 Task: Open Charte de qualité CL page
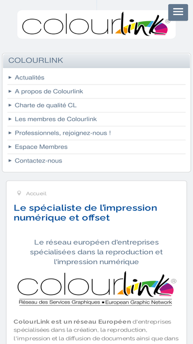coord(45,105)
